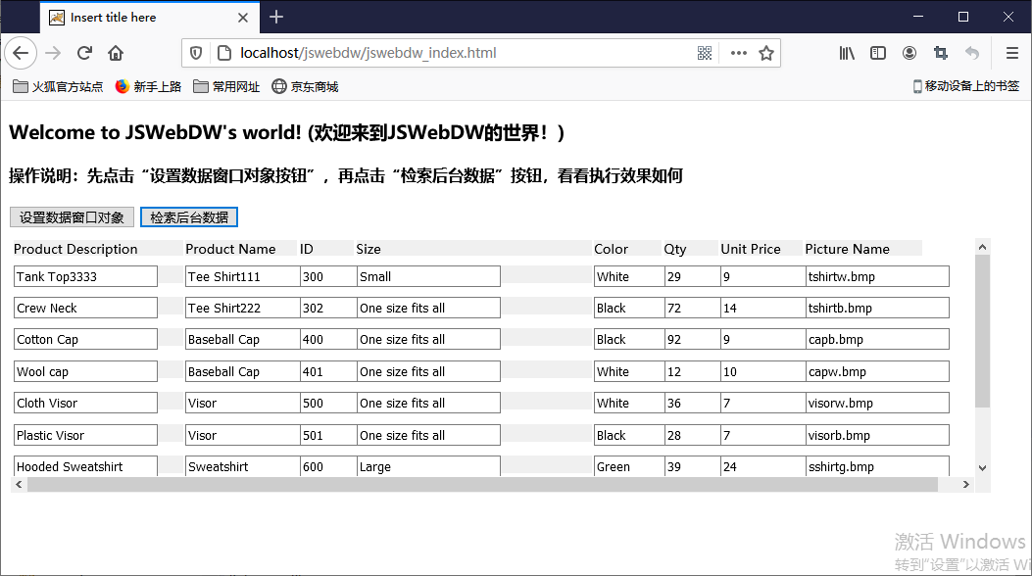Toggle the browser sidebar
Image resolution: width=1032 pixels, height=576 pixels.
click(x=877, y=53)
